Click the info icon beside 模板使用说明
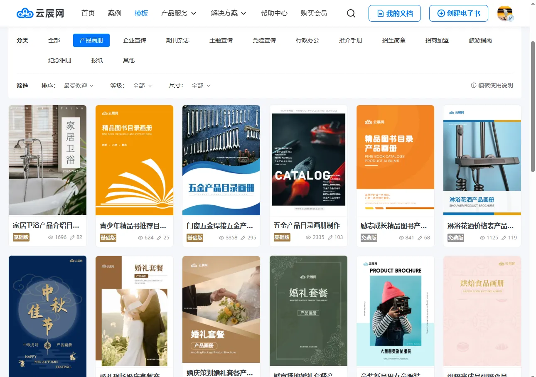 click(x=473, y=85)
